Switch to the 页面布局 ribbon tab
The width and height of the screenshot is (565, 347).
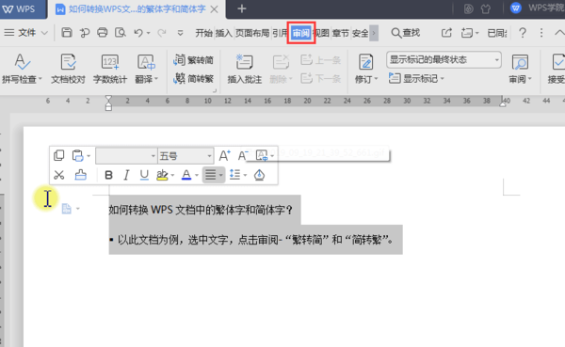coord(252,33)
